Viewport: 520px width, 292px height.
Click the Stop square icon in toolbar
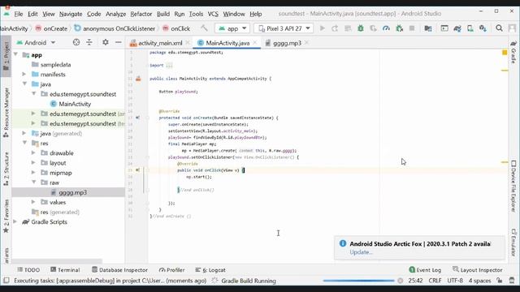[412, 28]
